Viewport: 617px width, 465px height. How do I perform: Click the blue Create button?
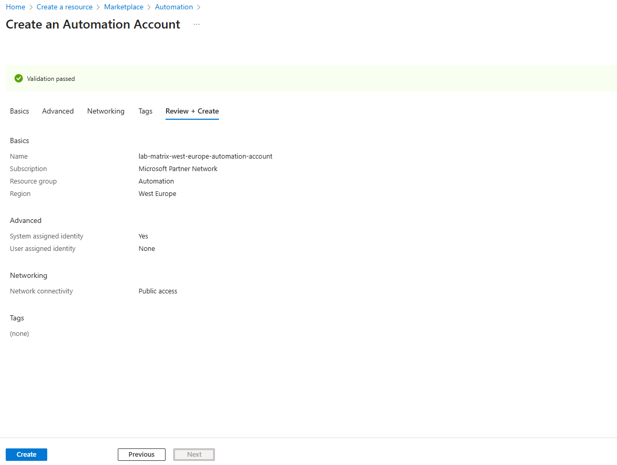pyautogui.click(x=26, y=455)
